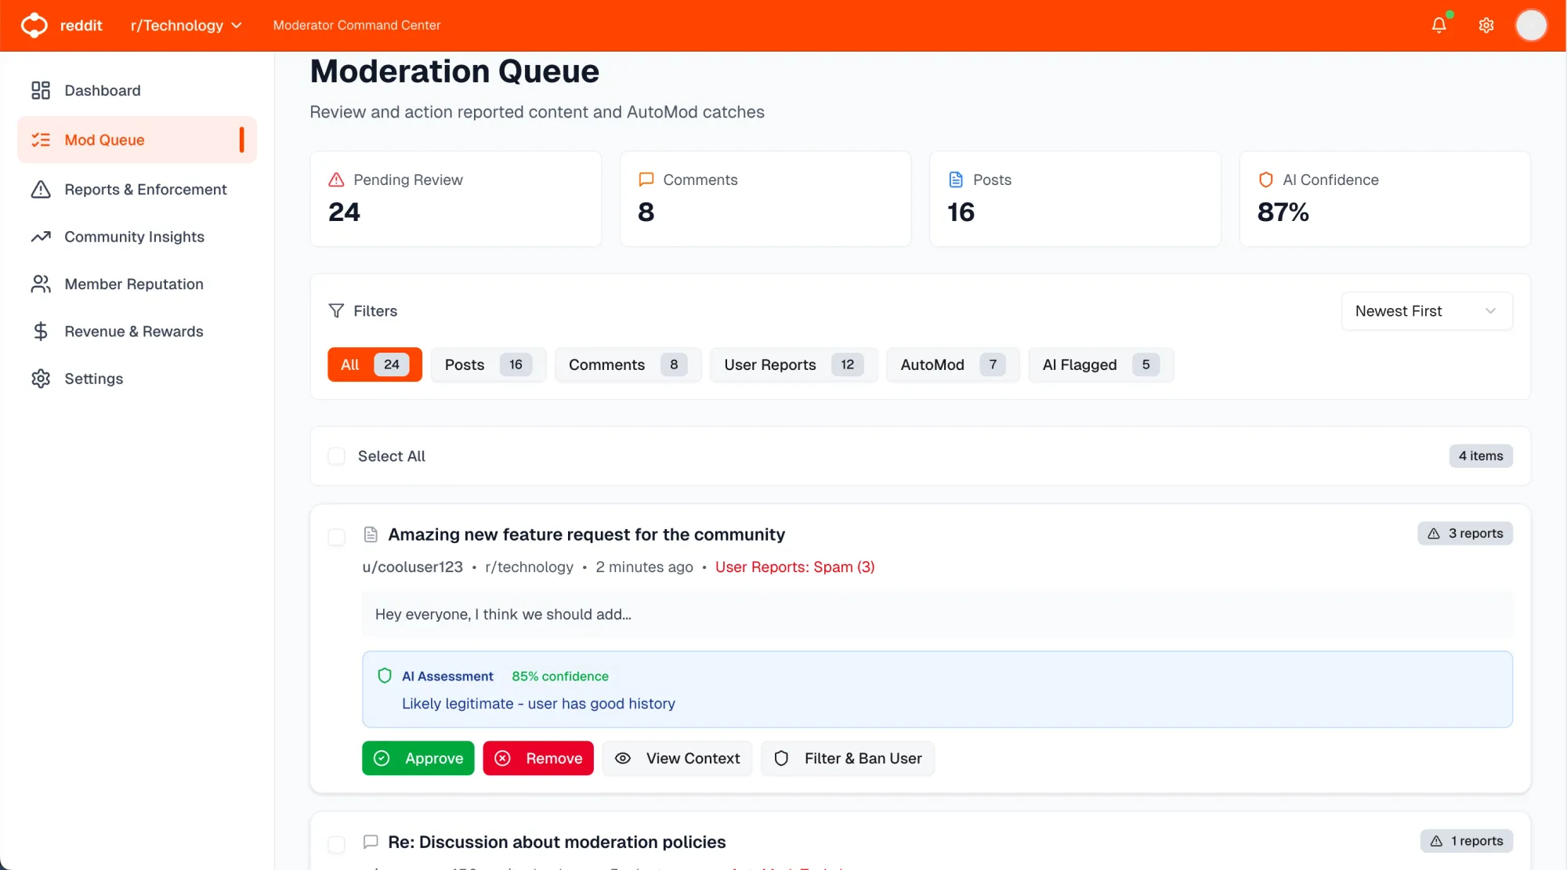Open the Reddit home icon in header
Image resolution: width=1567 pixels, height=870 pixels.
[34, 24]
